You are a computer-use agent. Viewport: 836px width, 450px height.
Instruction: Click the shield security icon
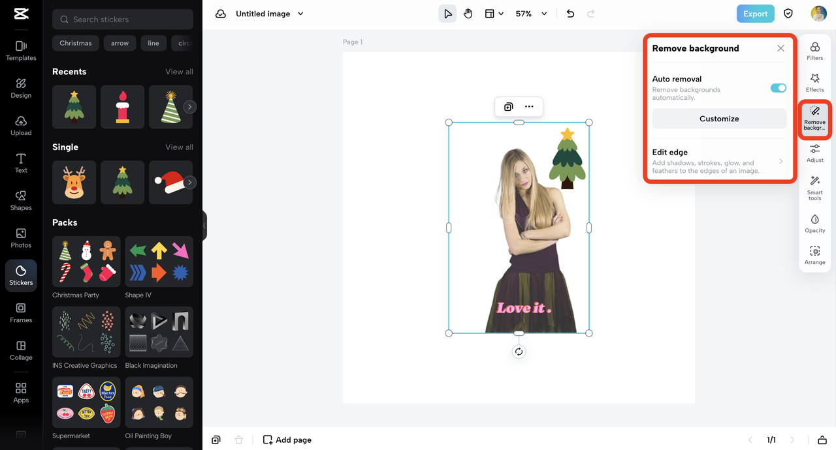pyautogui.click(x=788, y=14)
